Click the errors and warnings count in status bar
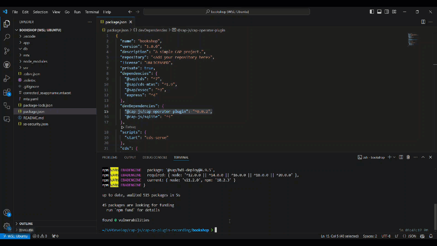Viewport: 437px width, 246px height. (40, 236)
